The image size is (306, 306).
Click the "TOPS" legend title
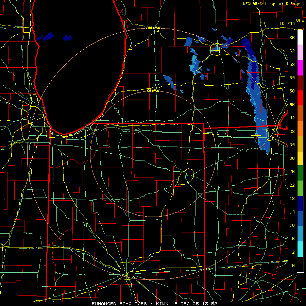pos(299,20)
